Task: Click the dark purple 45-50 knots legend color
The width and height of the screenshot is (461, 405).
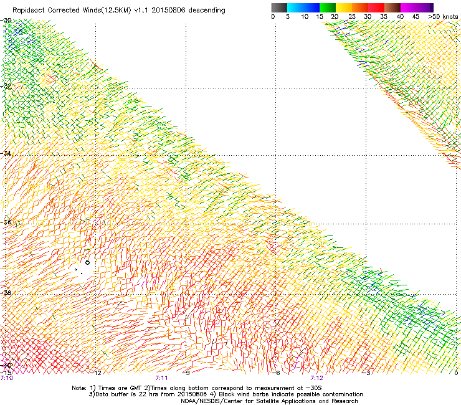Action: click(x=425, y=7)
